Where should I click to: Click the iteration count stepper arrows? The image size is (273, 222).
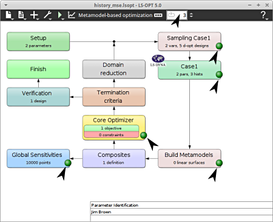click(191, 15)
